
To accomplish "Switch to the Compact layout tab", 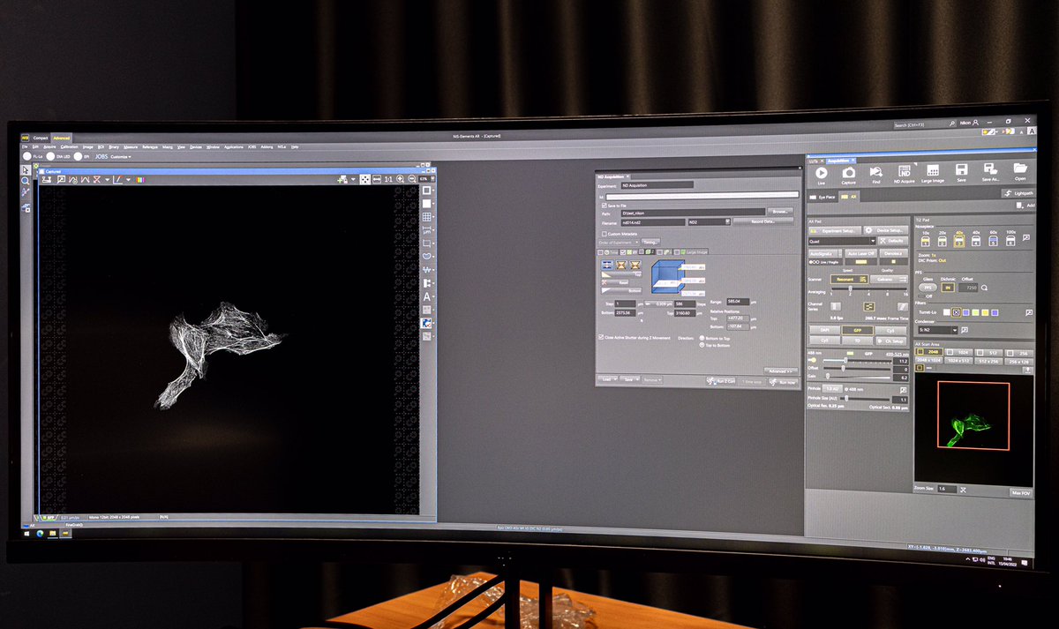I will (x=41, y=138).
